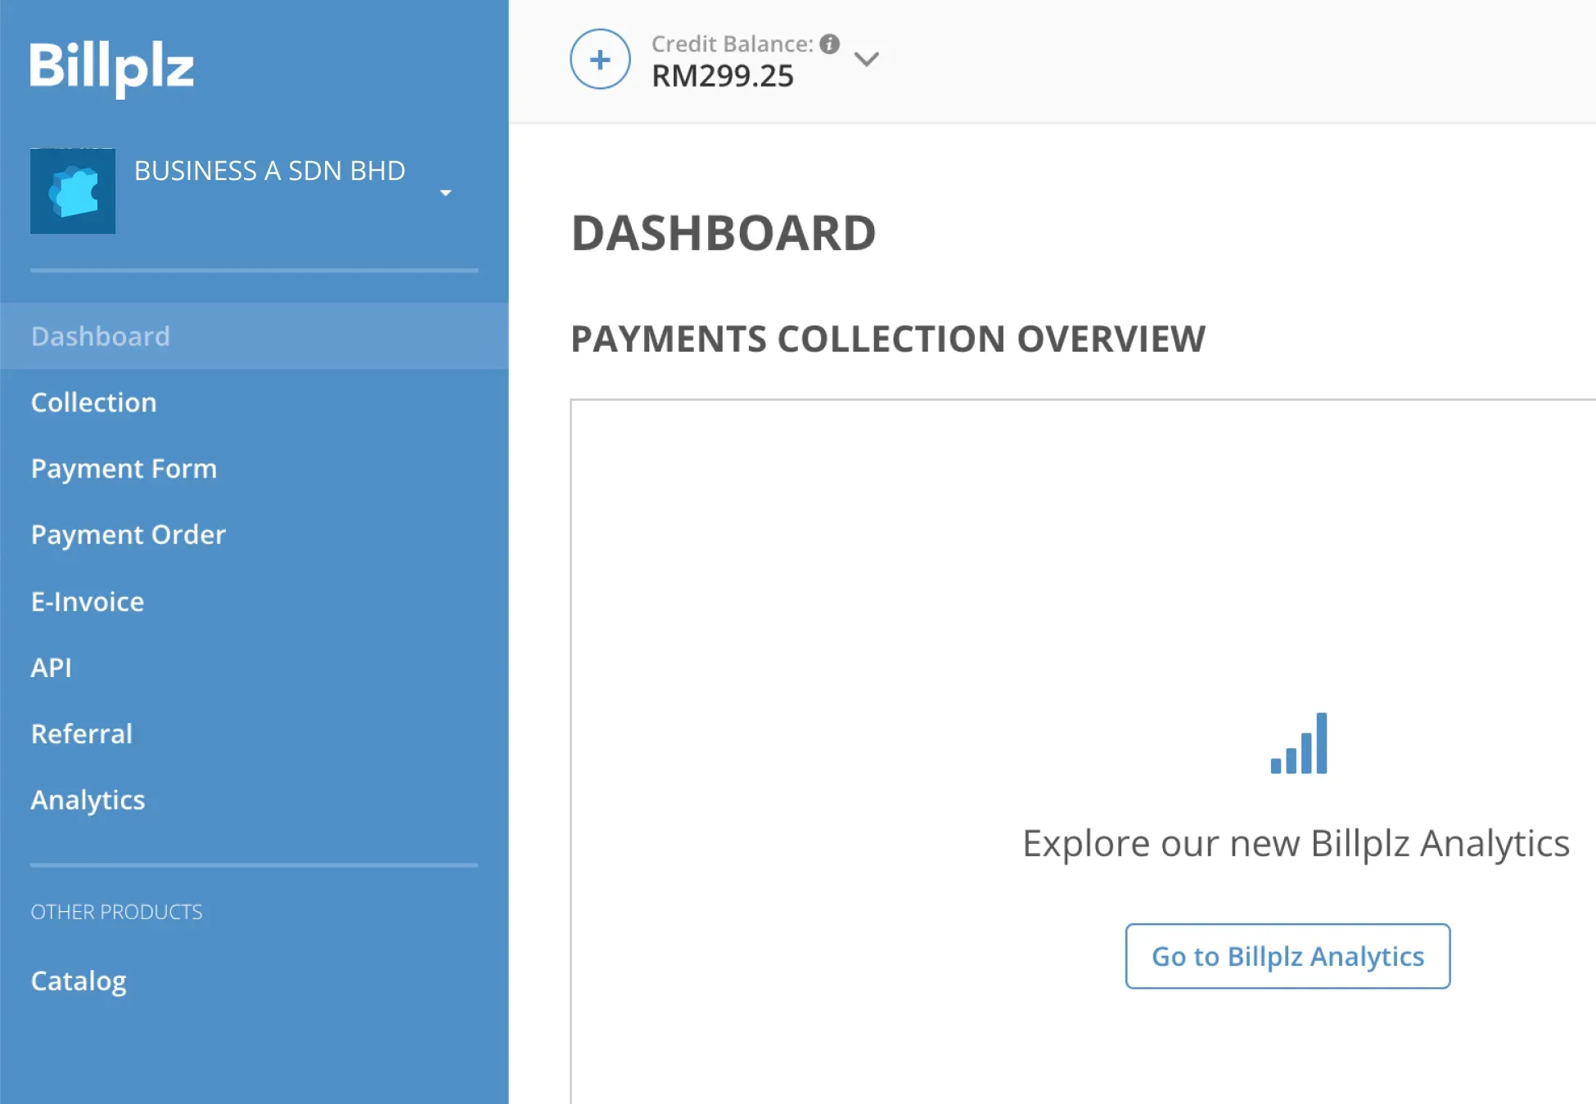Open Referral in the sidebar

click(x=254, y=734)
